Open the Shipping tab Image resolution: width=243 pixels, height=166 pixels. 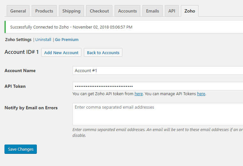coord(71,11)
